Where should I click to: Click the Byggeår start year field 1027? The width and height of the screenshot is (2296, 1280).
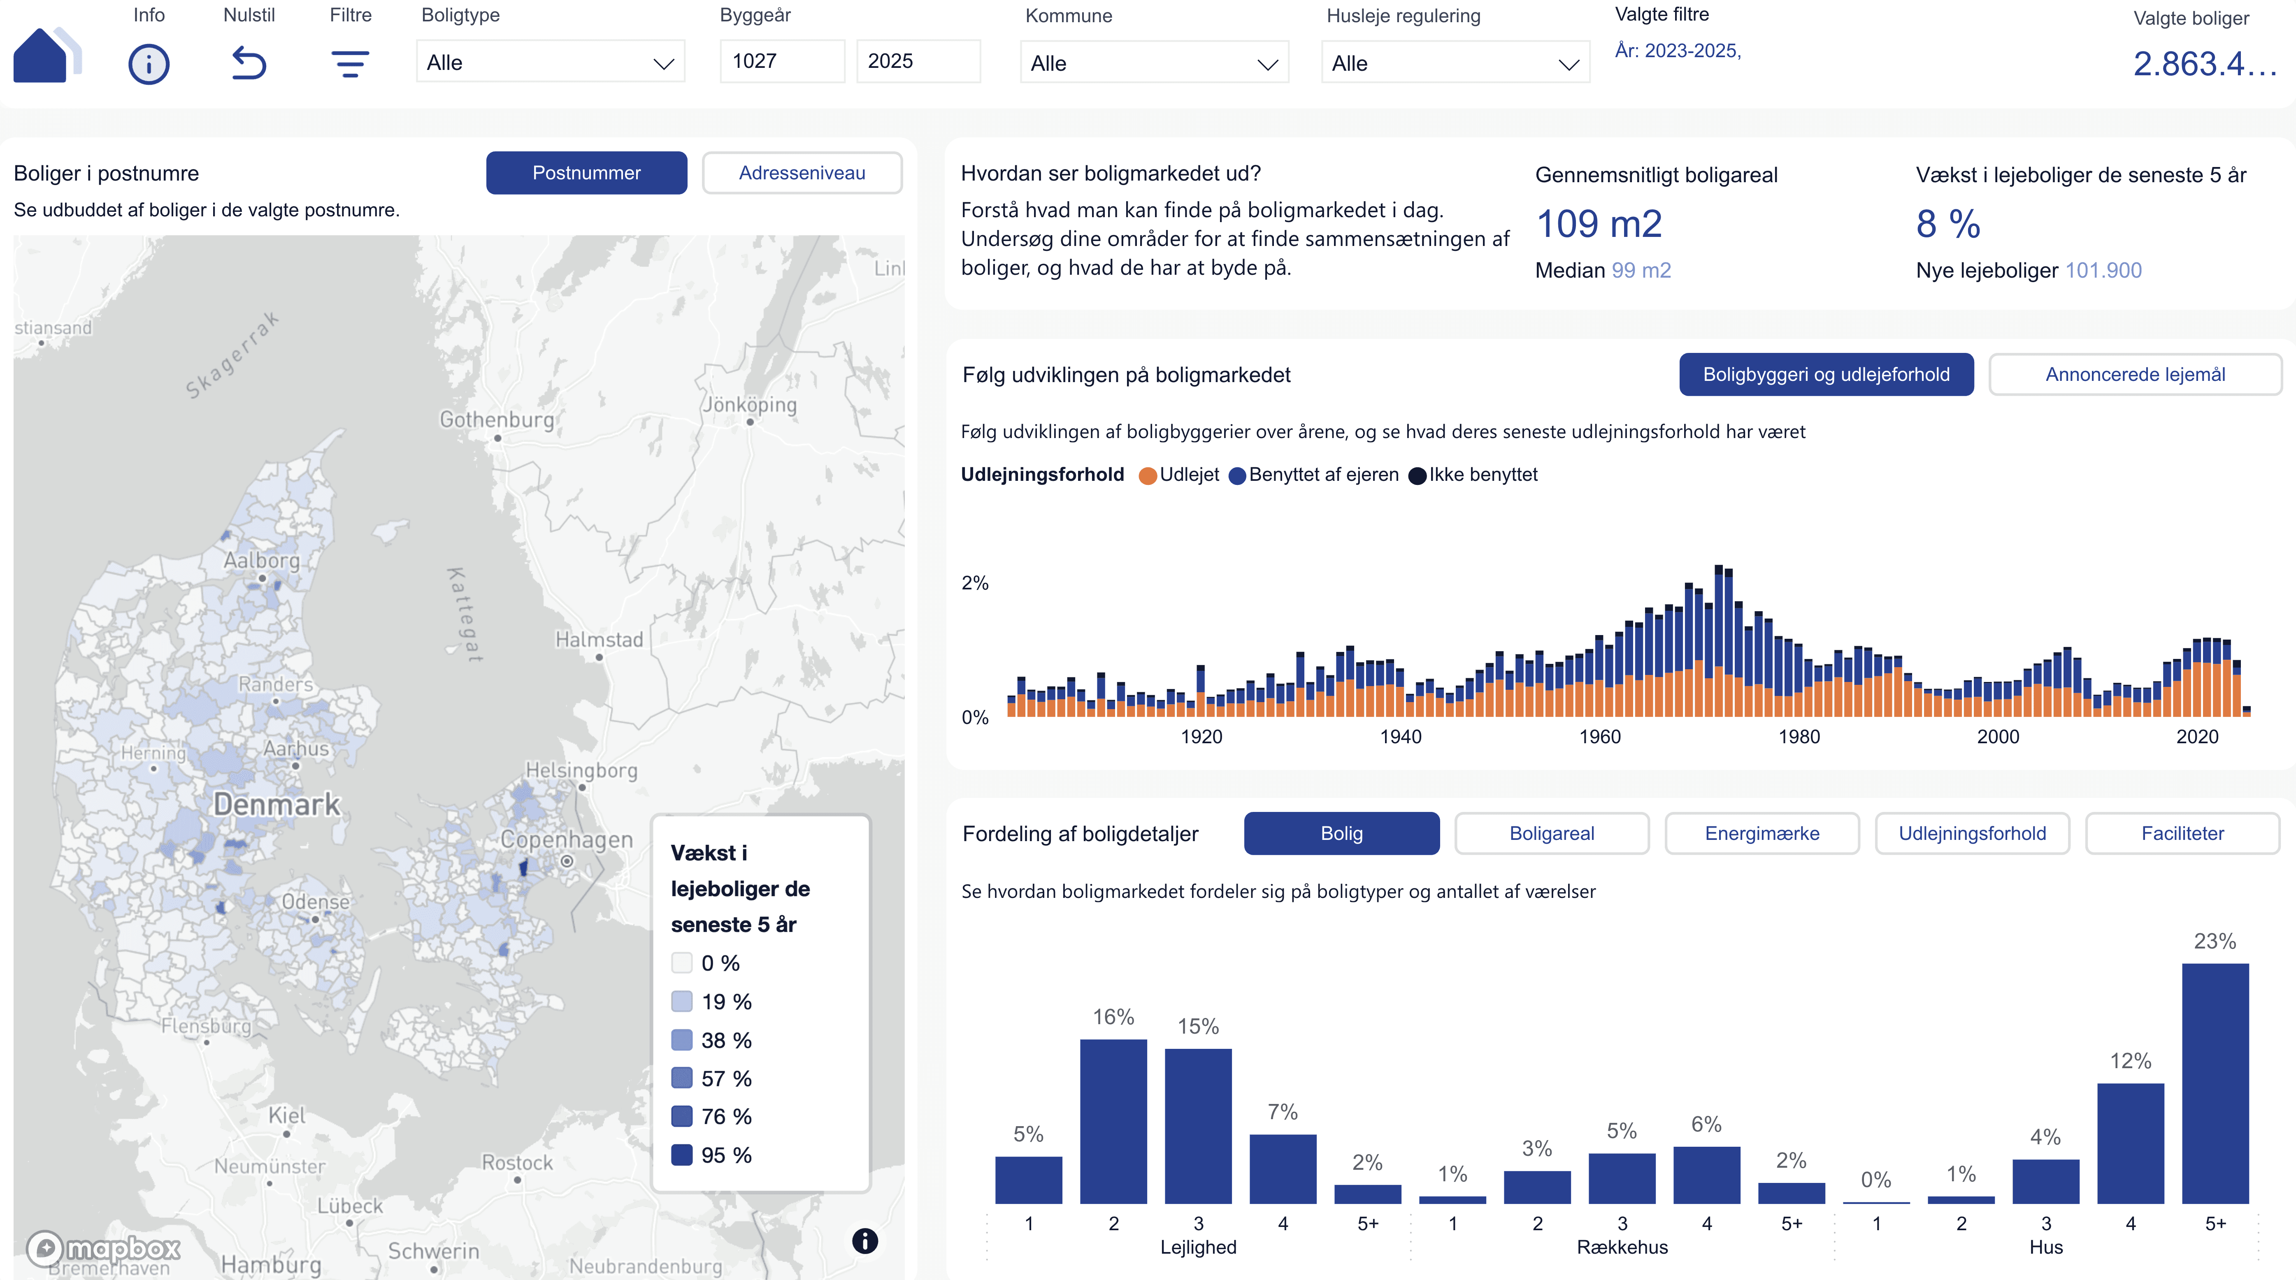(x=782, y=61)
